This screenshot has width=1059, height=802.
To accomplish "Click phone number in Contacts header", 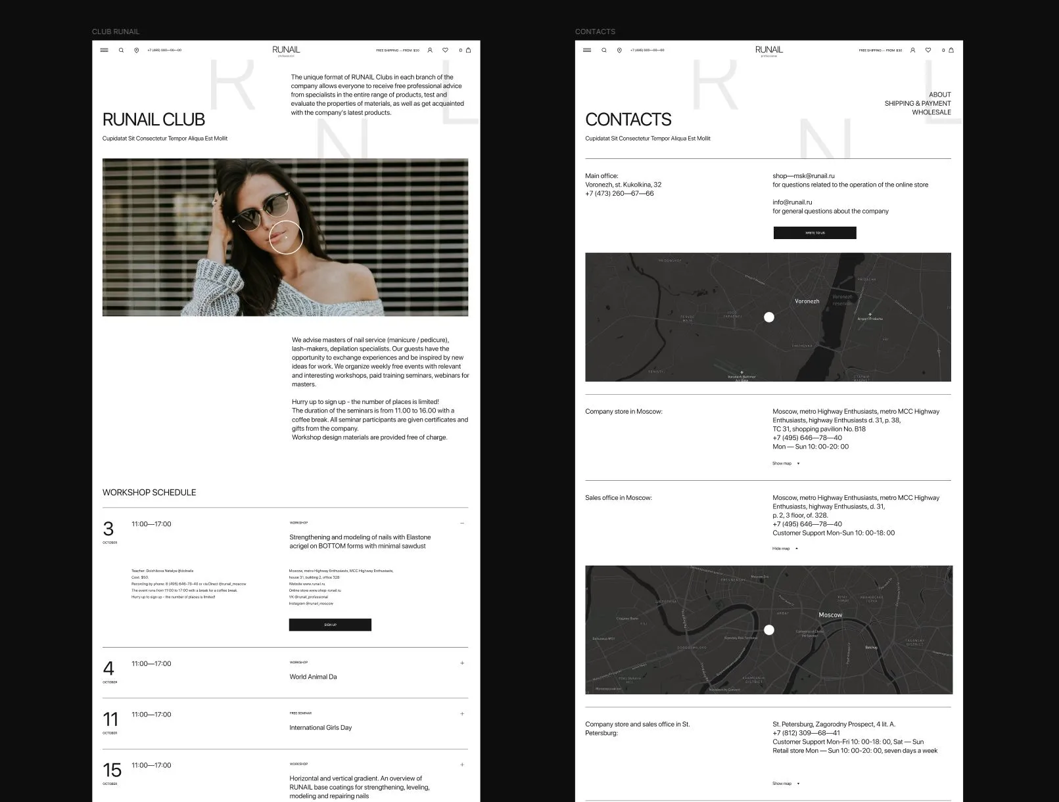I will (x=647, y=50).
